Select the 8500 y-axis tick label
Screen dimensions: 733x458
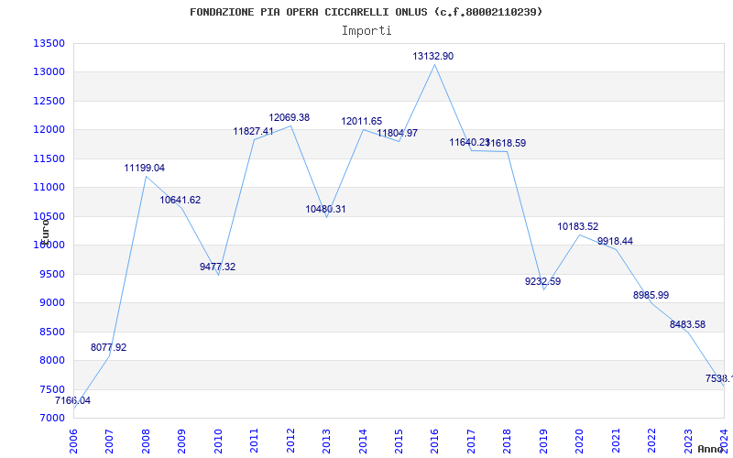click(51, 332)
